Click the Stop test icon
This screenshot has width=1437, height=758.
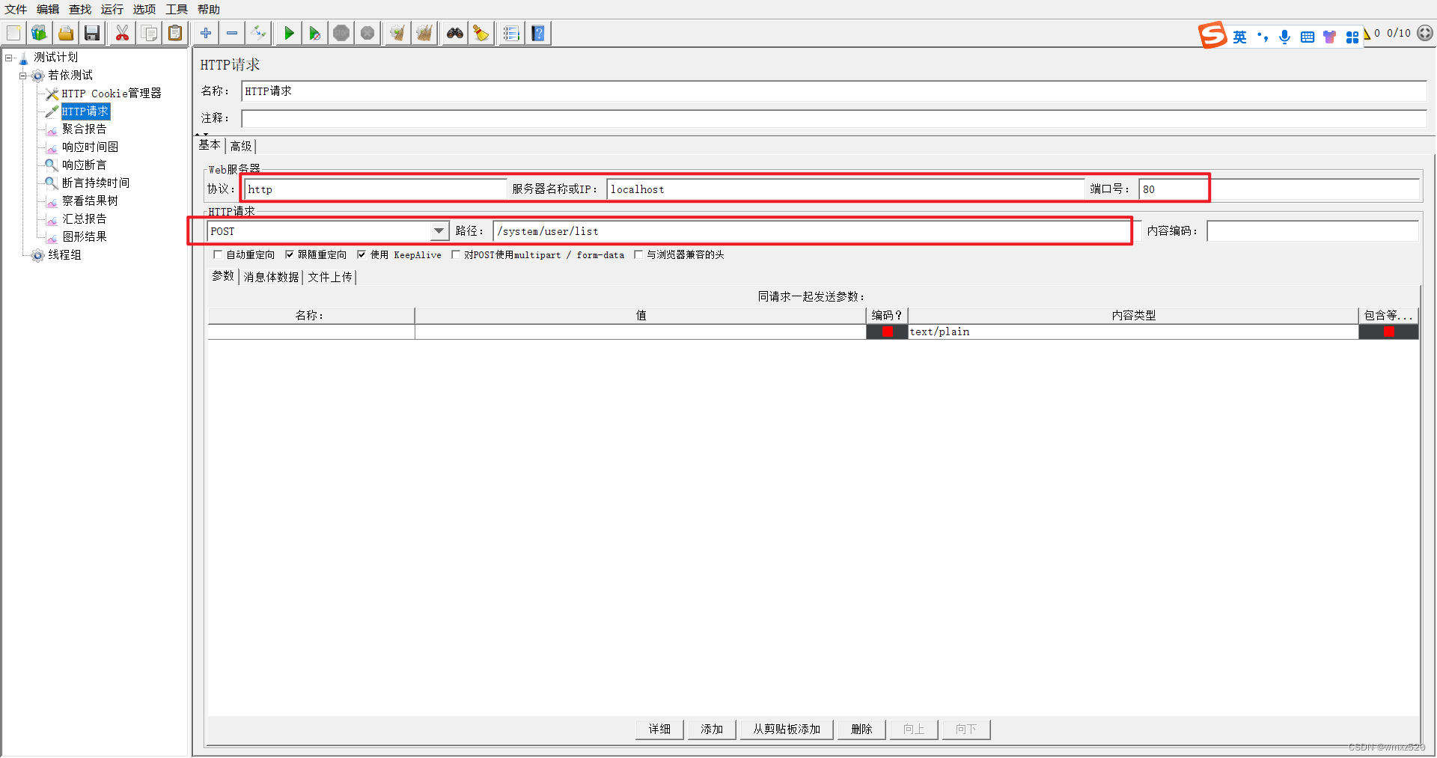[x=341, y=33]
